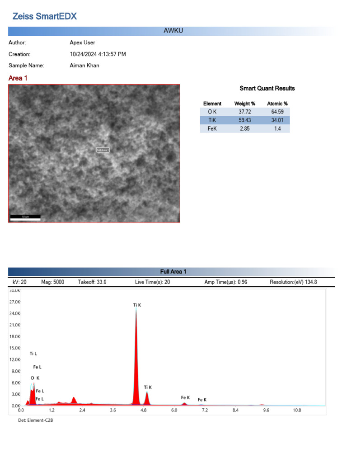Click the tall Ti K peak label
Viewport: 347px width, 463px height.
pos(137,305)
